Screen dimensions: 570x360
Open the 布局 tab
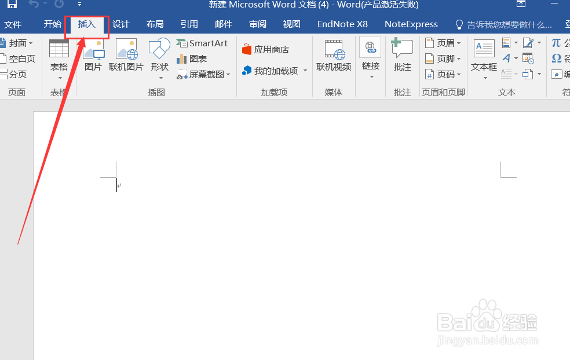click(x=155, y=24)
